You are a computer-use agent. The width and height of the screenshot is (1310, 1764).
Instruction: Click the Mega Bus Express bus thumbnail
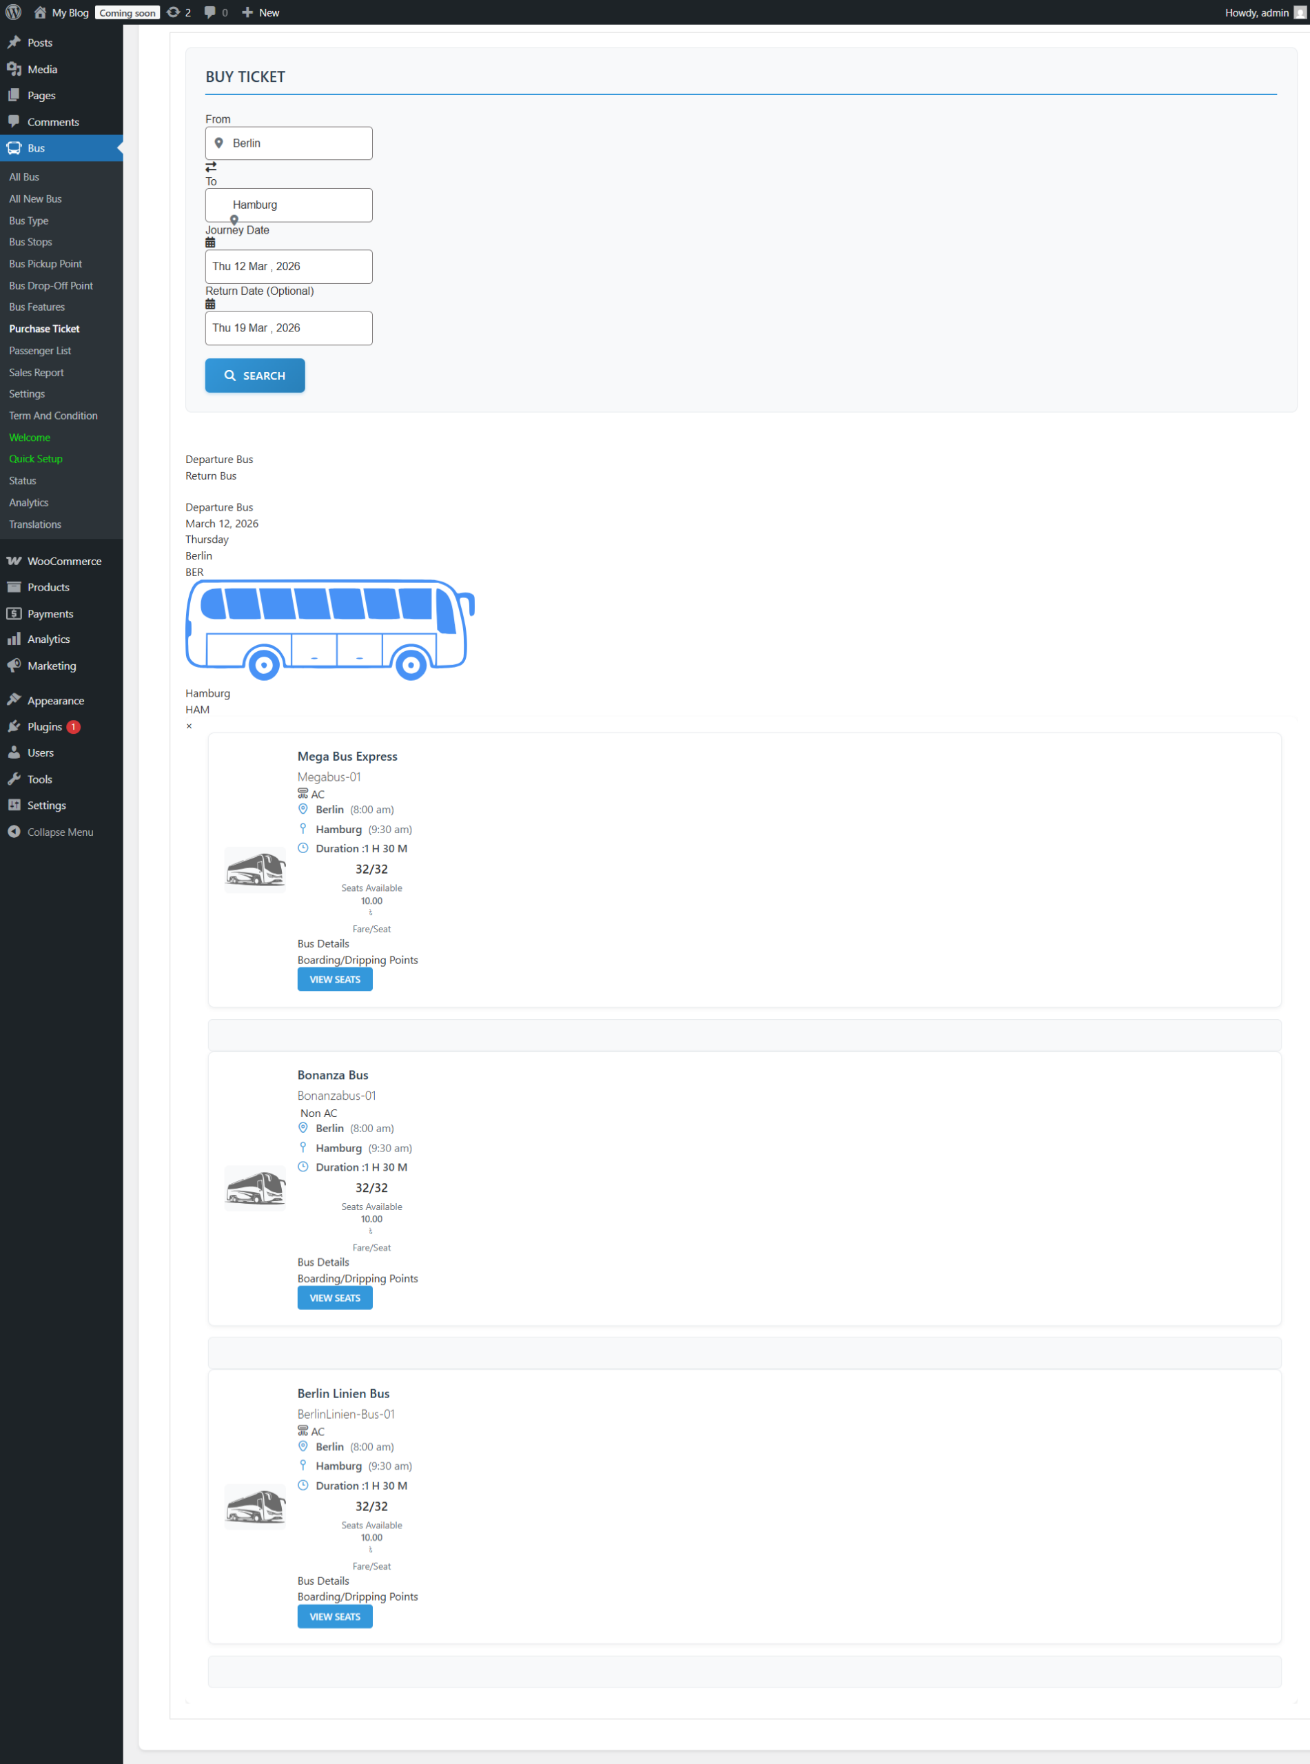tap(254, 869)
